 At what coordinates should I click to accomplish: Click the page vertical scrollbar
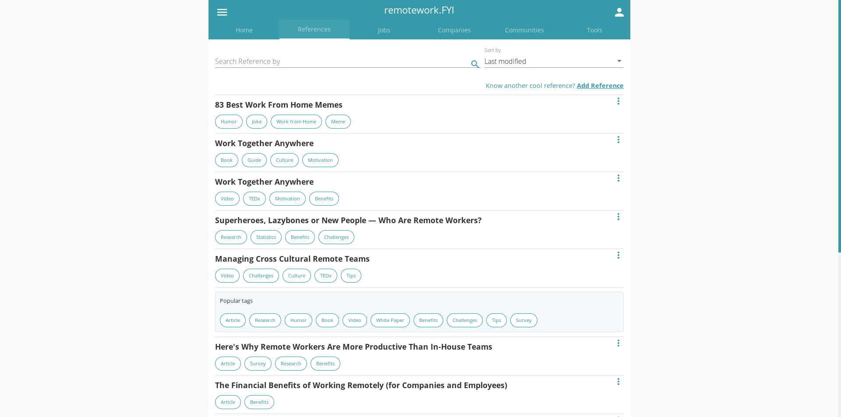839,126
